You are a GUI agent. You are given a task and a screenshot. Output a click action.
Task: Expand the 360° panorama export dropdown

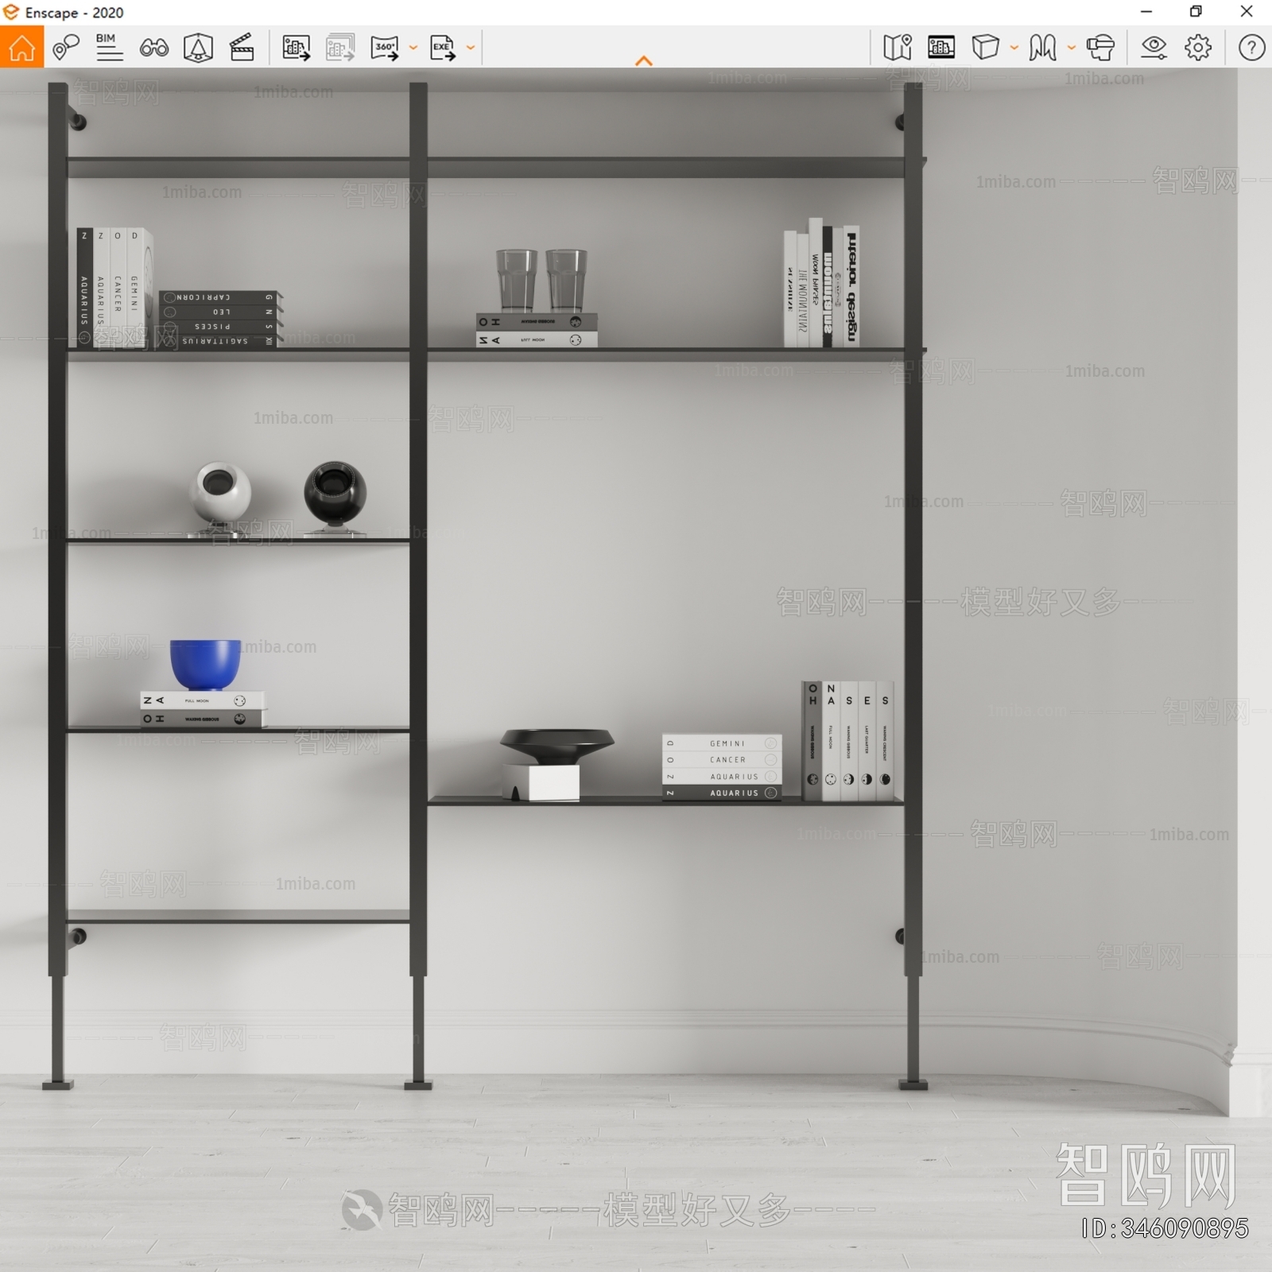[x=413, y=48]
